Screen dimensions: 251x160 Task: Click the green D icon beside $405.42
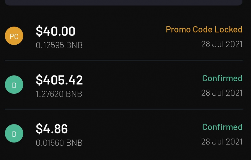(x=14, y=85)
